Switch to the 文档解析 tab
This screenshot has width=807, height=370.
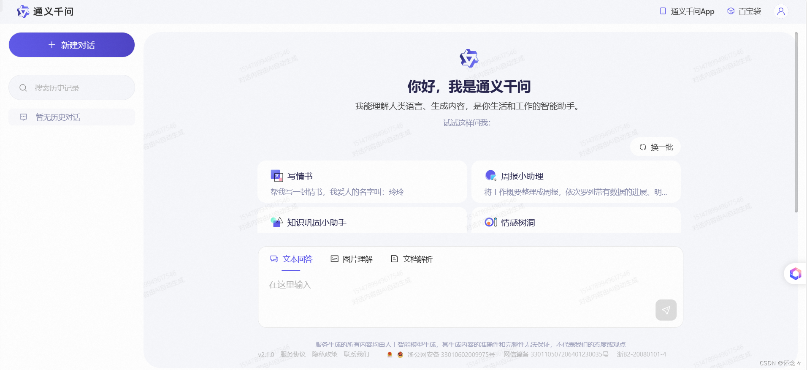pyautogui.click(x=412, y=259)
